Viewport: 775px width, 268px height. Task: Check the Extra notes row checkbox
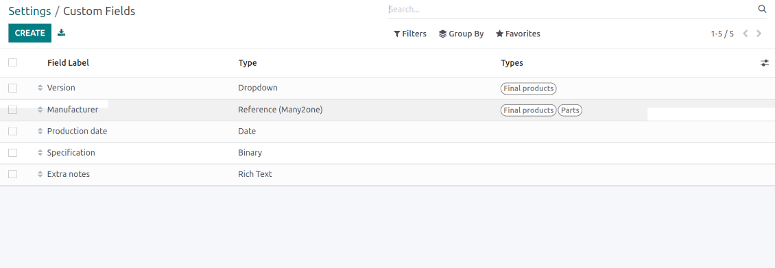pyautogui.click(x=13, y=174)
